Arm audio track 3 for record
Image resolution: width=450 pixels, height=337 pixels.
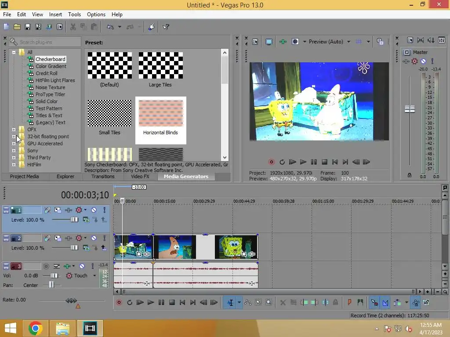coord(46,266)
